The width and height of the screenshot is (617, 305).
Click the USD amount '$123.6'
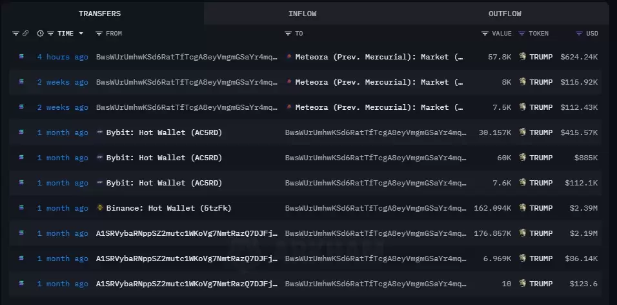tap(584, 284)
